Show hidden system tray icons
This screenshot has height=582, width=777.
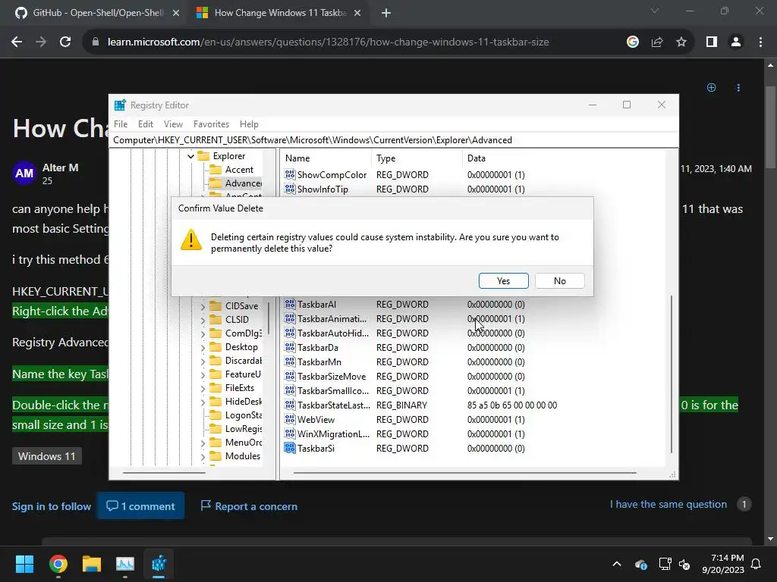[617, 564]
